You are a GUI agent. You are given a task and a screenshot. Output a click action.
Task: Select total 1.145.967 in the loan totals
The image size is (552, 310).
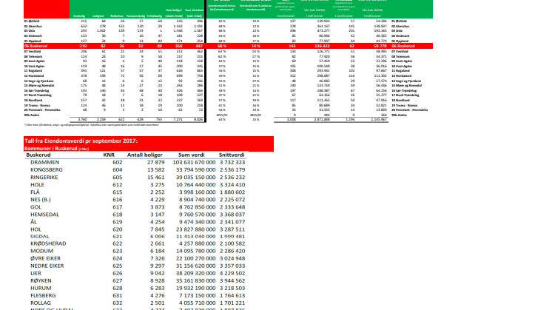point(379,120)
